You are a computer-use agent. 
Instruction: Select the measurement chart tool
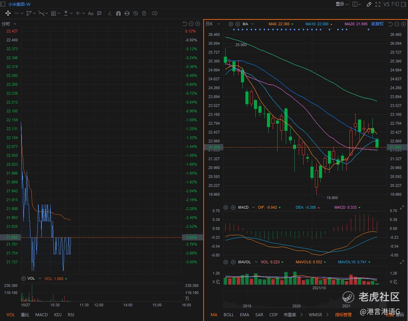(x=54, y=13)
